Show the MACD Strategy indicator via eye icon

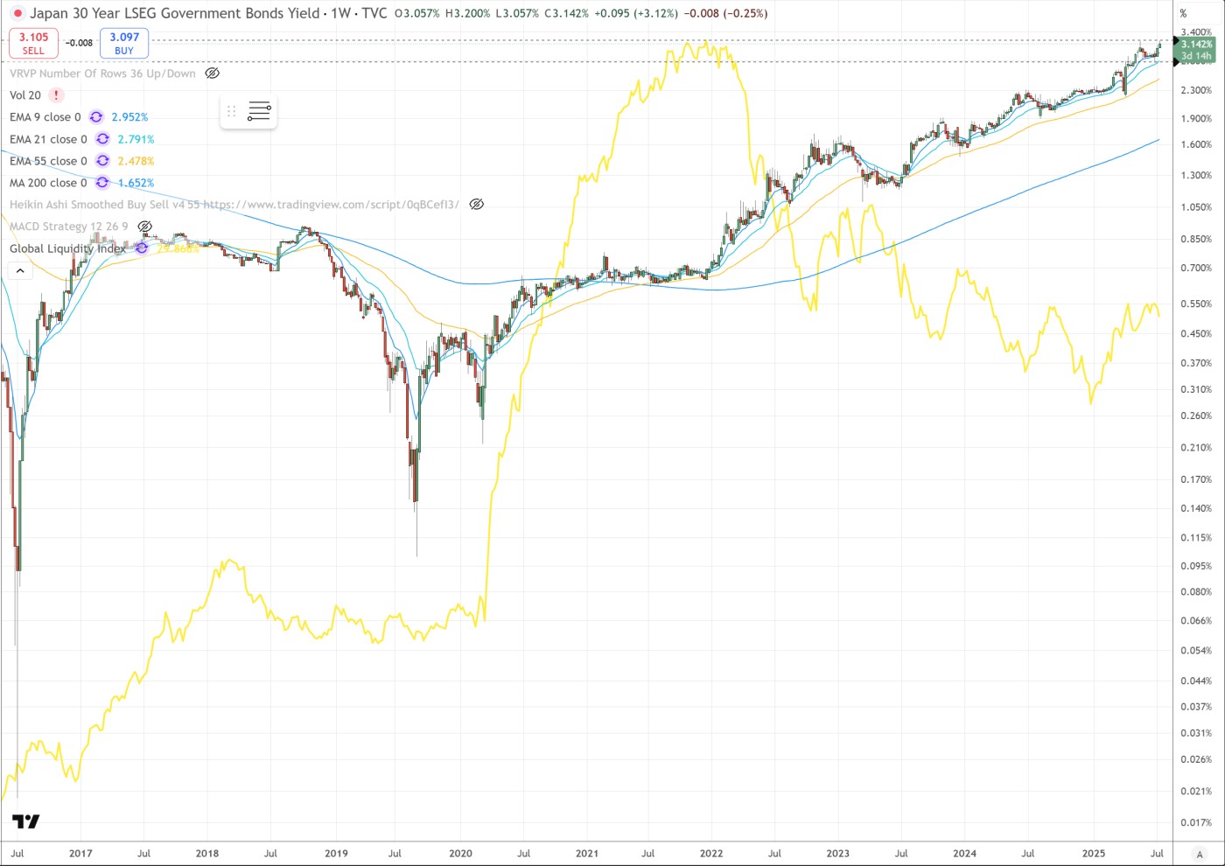[x=144, y=227]
